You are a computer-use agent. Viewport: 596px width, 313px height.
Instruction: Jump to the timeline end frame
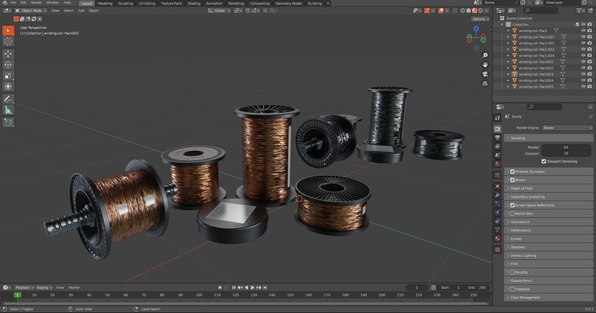[x=265, y=288]
